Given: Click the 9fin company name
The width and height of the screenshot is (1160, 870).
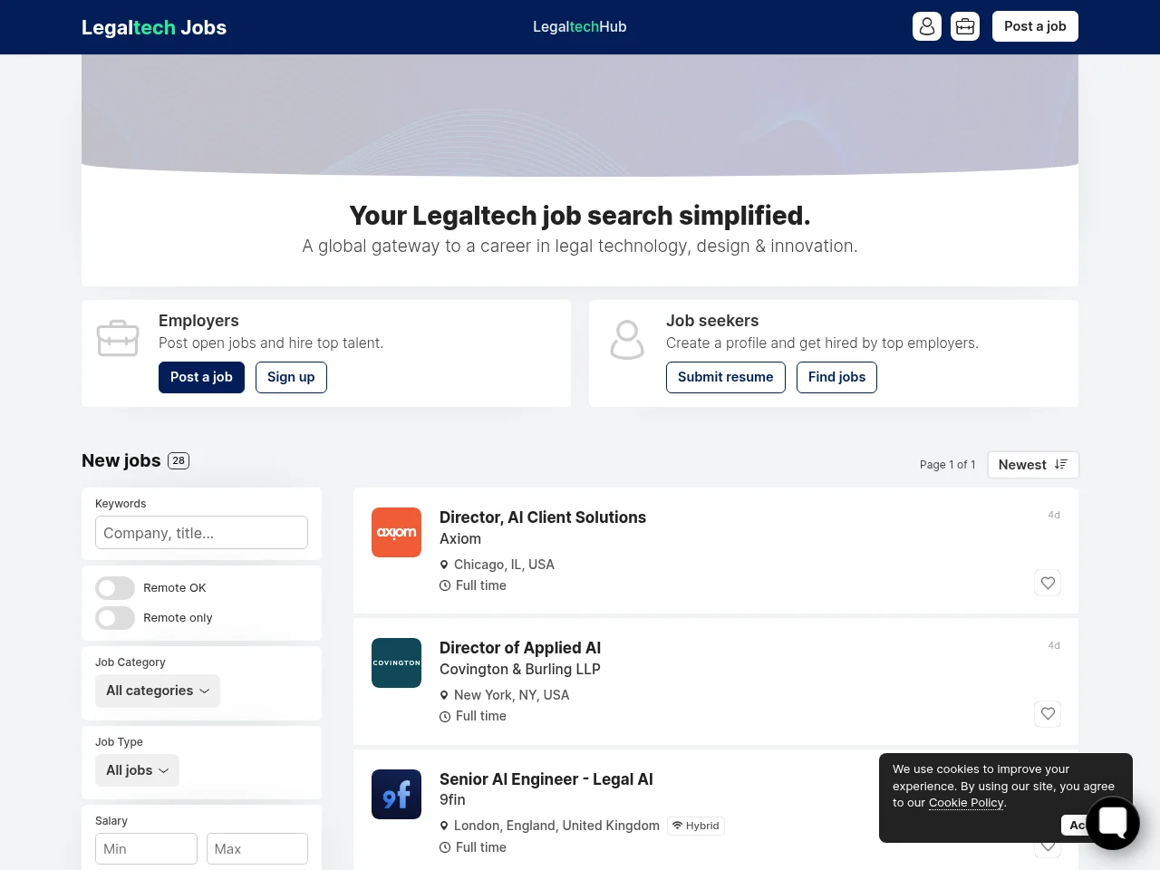Looking at the screenshot, I should click(452, 799).
